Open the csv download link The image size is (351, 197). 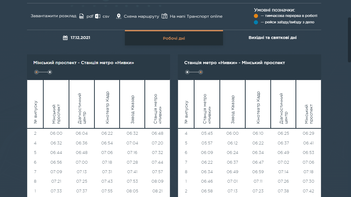[106, 16]
